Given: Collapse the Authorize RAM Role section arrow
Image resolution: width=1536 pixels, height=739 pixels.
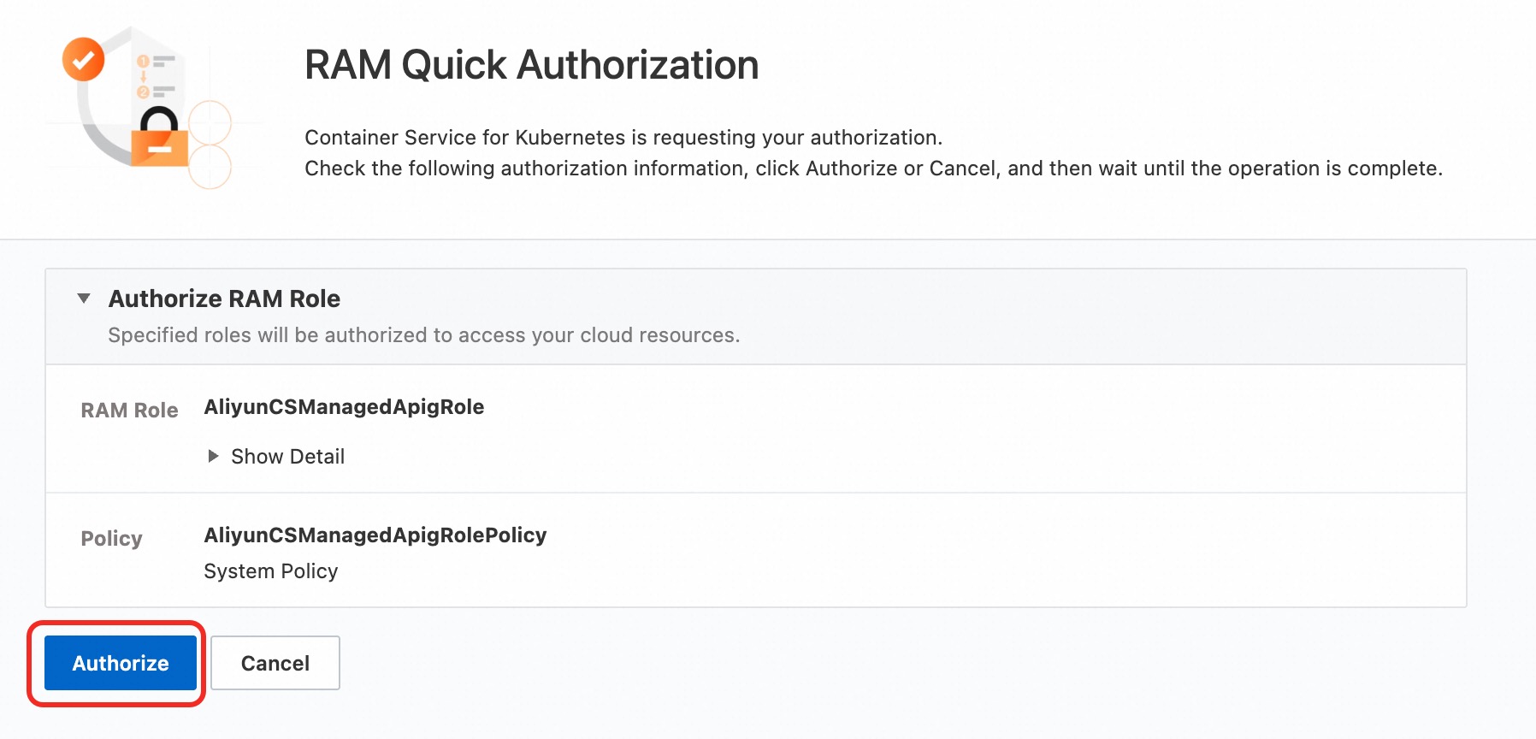Looking at the screenshot, I should (84, 299).
